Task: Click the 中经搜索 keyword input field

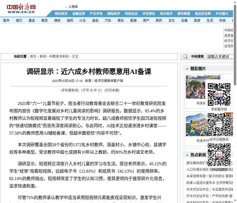Action: (220, 57)
